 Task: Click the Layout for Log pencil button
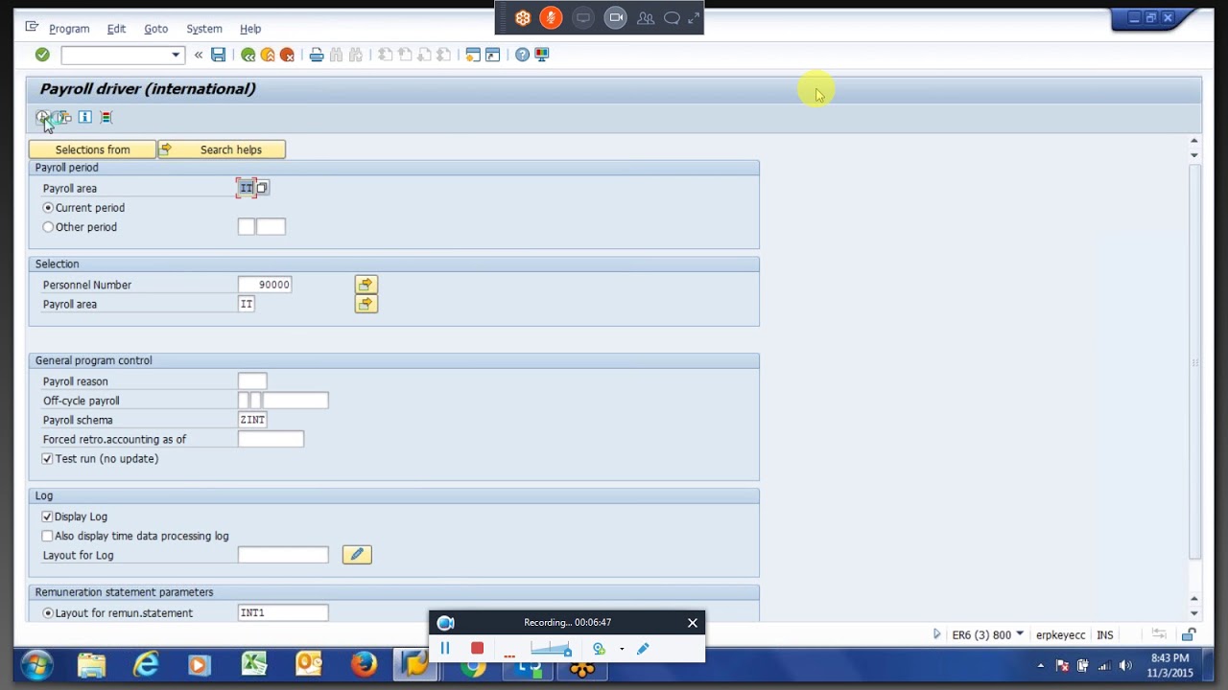pyautogui.click(x=357, y=555)
